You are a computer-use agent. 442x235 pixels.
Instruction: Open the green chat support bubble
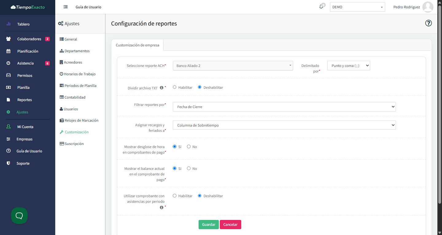point(19,216)
